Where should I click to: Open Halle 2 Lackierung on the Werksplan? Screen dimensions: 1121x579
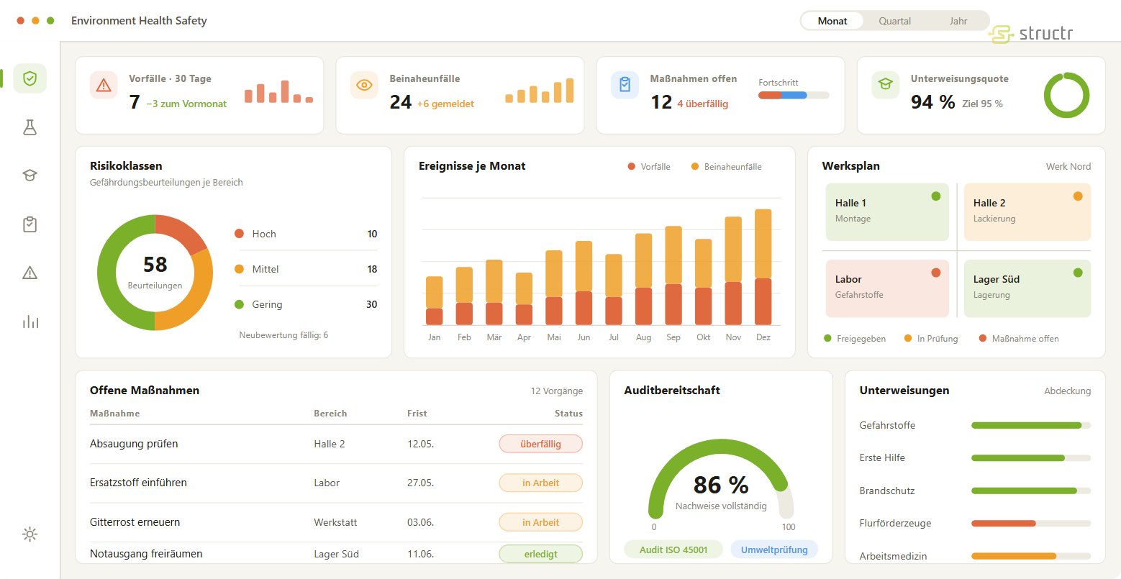coord(1027,212)
